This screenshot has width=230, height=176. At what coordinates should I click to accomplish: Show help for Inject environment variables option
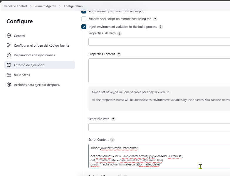pos(161,27)
